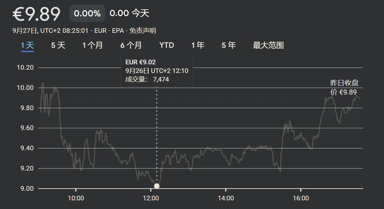Select the 5 年 range tab
This screenshot has width=384, height=209.
[229, 45]
